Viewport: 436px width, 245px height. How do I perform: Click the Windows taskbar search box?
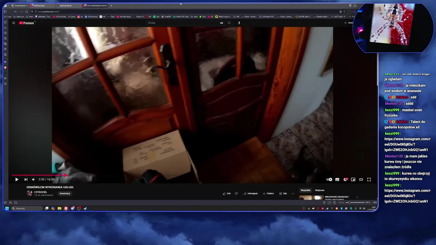(26, 208)
